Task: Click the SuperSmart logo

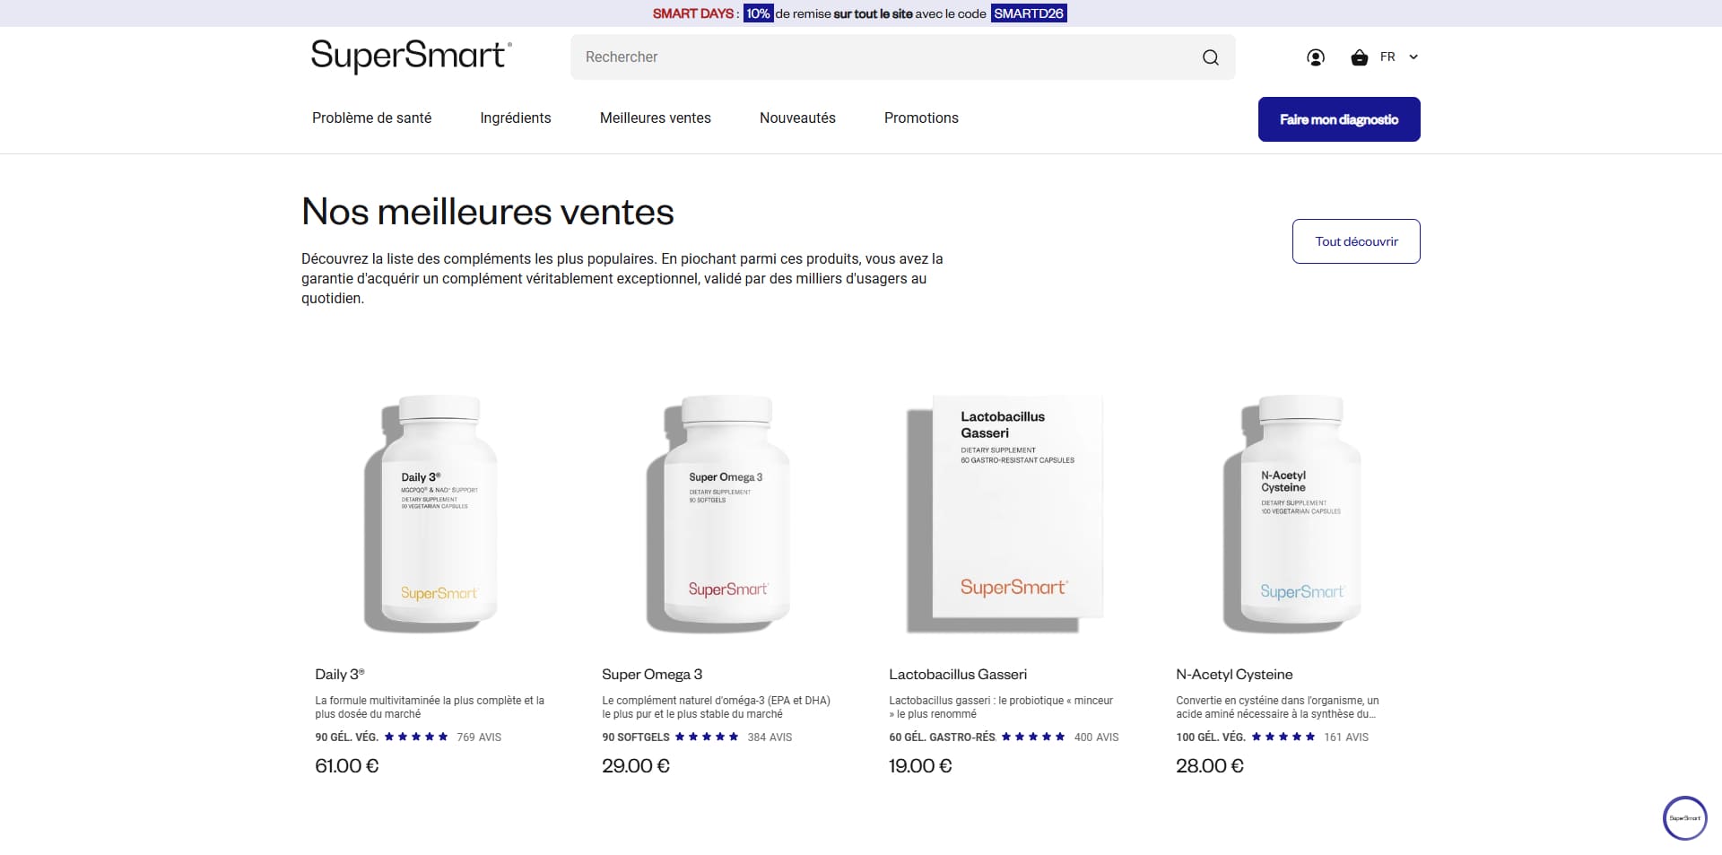Action: click(x=411, y=57)
